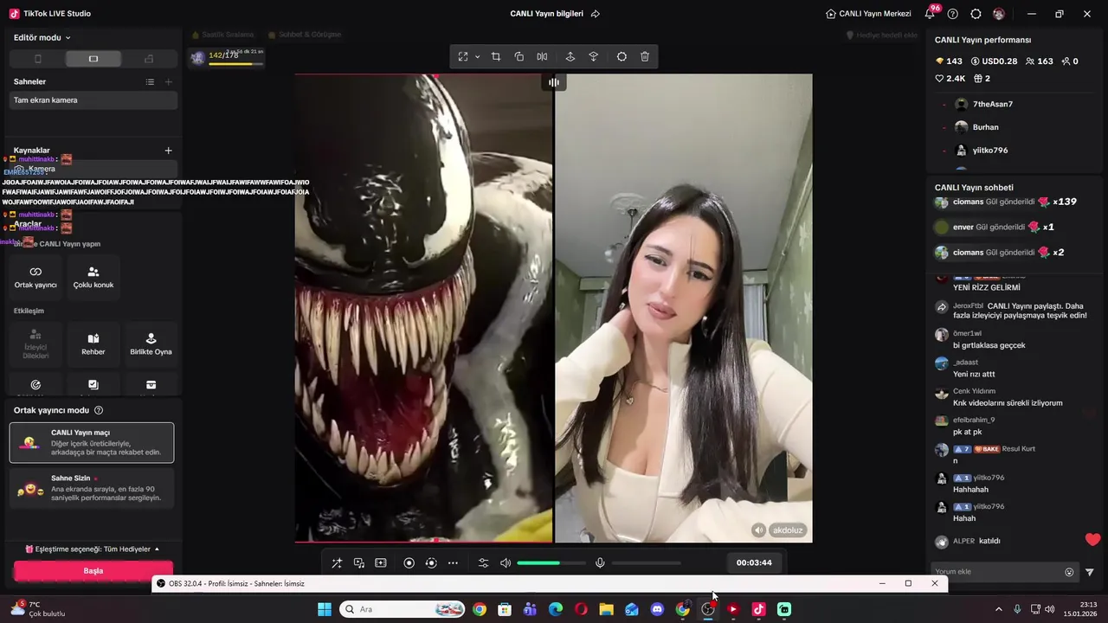Open the screen music share icon

358,563
